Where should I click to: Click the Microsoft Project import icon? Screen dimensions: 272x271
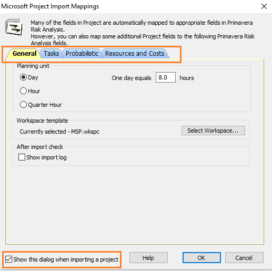(x=14, y=27)
